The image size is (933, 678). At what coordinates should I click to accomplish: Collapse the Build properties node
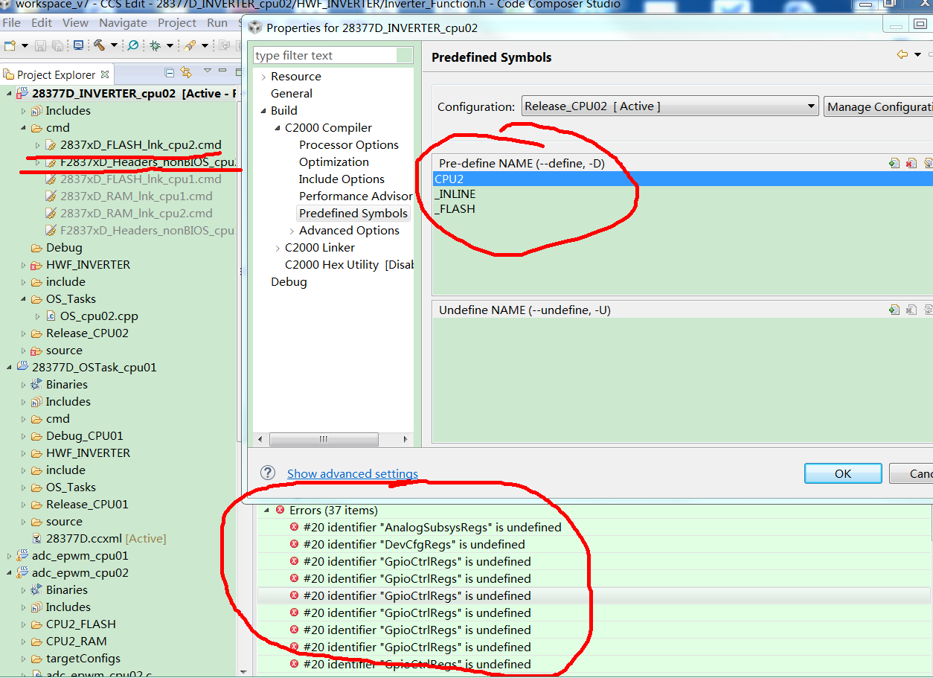point(263,111)
